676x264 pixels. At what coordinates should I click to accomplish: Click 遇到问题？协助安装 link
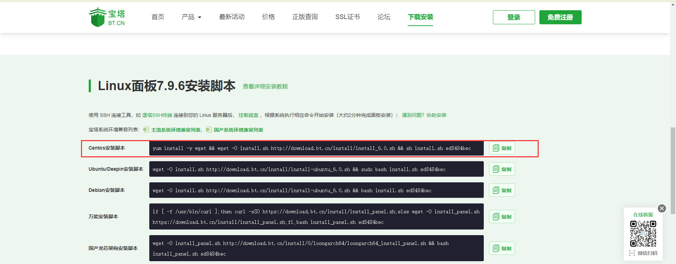[424, 115]
